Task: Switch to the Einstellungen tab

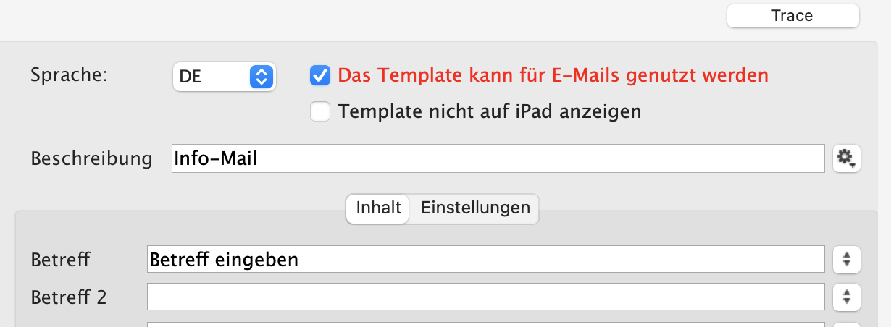Action: [475, 208]
